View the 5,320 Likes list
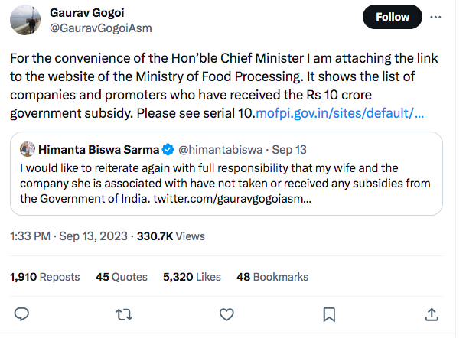 (191, 277)
